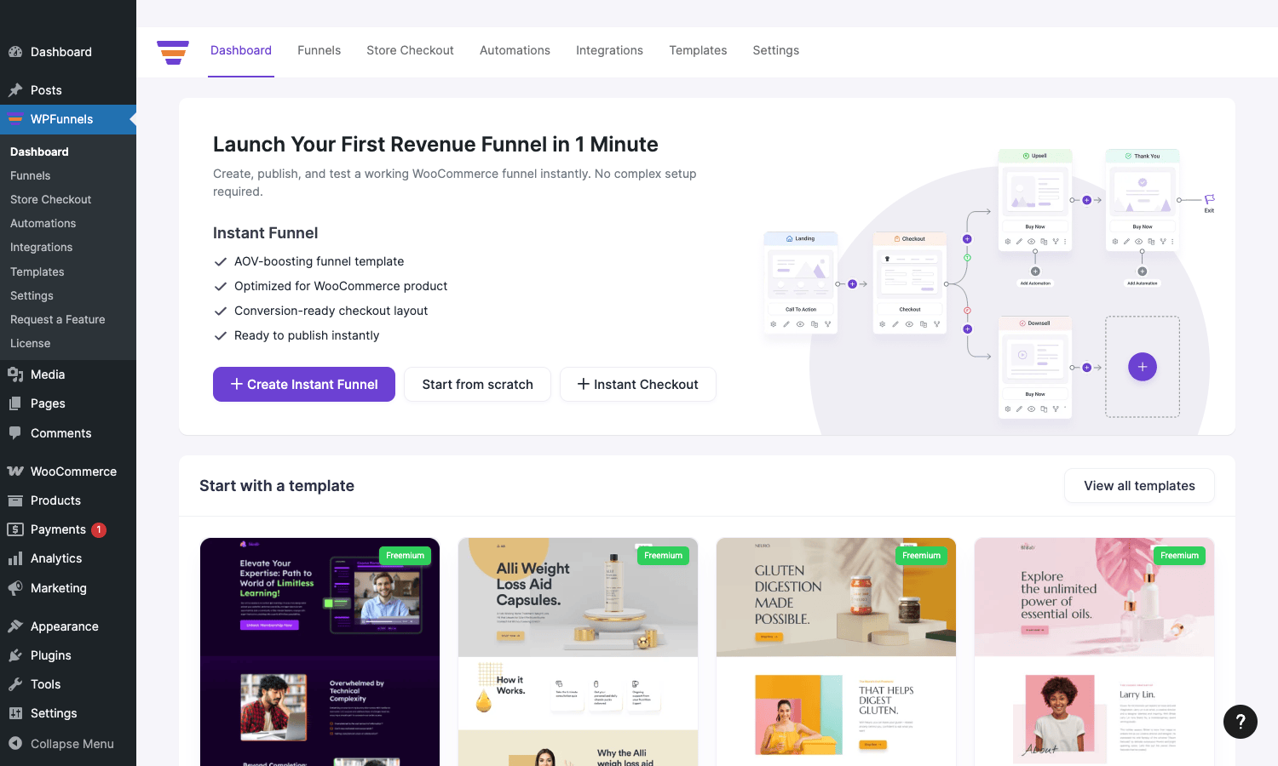Screen dimensions: 1278x766
Task: Click the Instant Funnel heading
Action: (265, 233)
